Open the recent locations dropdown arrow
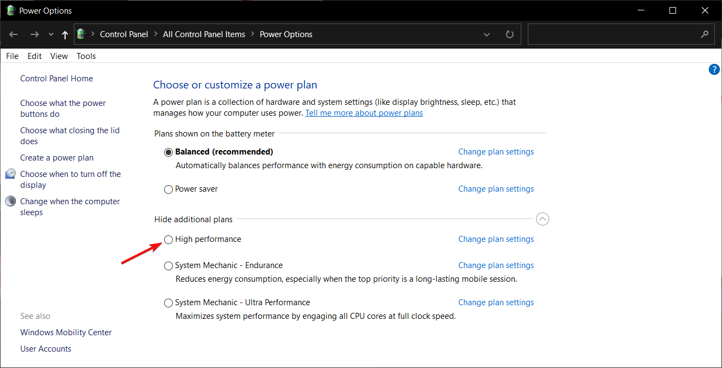 (51, 34)
